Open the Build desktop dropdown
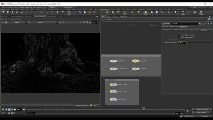This screenshot has width=213, height=120. [x=56, y=7]
